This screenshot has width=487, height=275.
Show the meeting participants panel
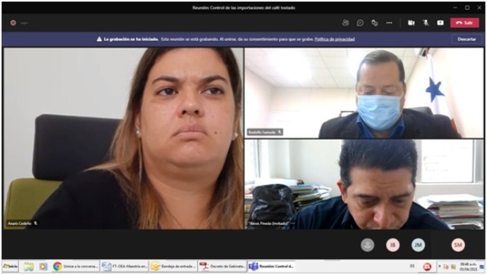(345, 23)
